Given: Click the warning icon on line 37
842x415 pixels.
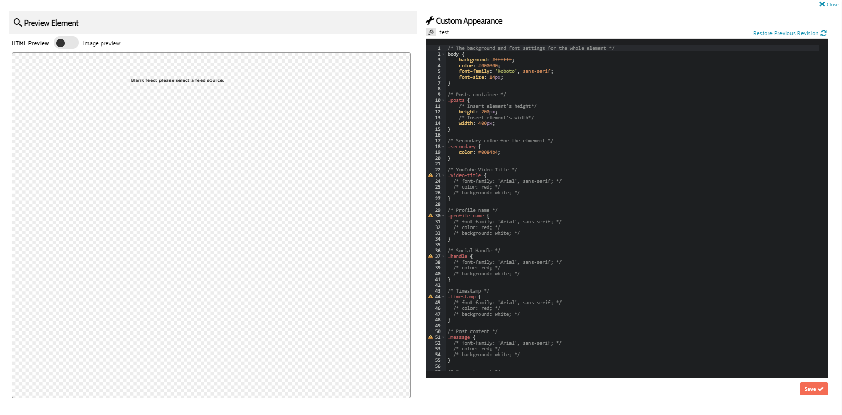Looking at the screenshot, I should 430,256.
